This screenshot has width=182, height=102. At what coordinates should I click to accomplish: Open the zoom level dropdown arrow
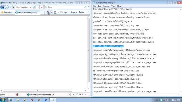click(x=86, y=94)
